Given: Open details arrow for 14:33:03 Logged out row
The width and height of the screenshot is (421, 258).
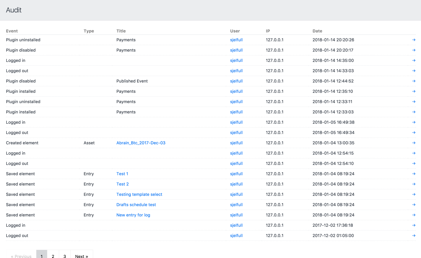Looking at the screenshot, I should click(414, 71).
